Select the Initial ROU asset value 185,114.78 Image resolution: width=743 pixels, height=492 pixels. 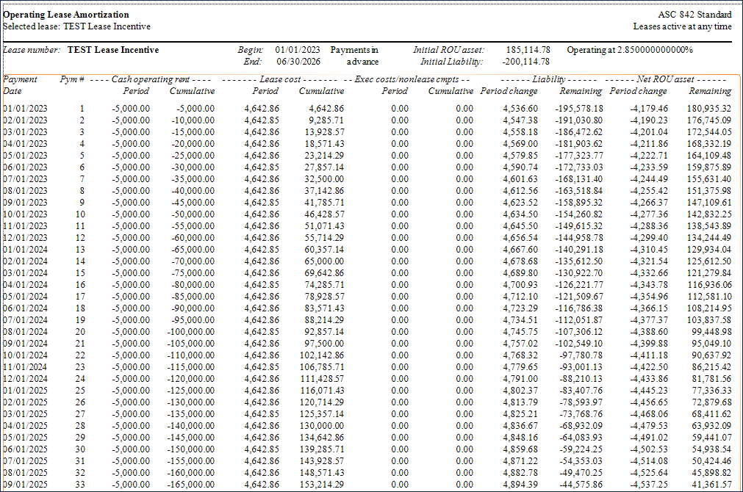point(528,50)
